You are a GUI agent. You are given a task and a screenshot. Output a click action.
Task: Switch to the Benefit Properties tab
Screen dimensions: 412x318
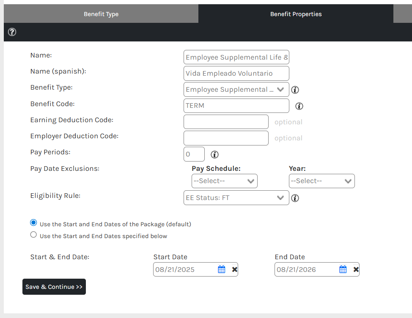click(x=296, y=14)
